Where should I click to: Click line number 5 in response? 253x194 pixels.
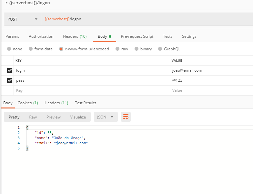point(19,148)
